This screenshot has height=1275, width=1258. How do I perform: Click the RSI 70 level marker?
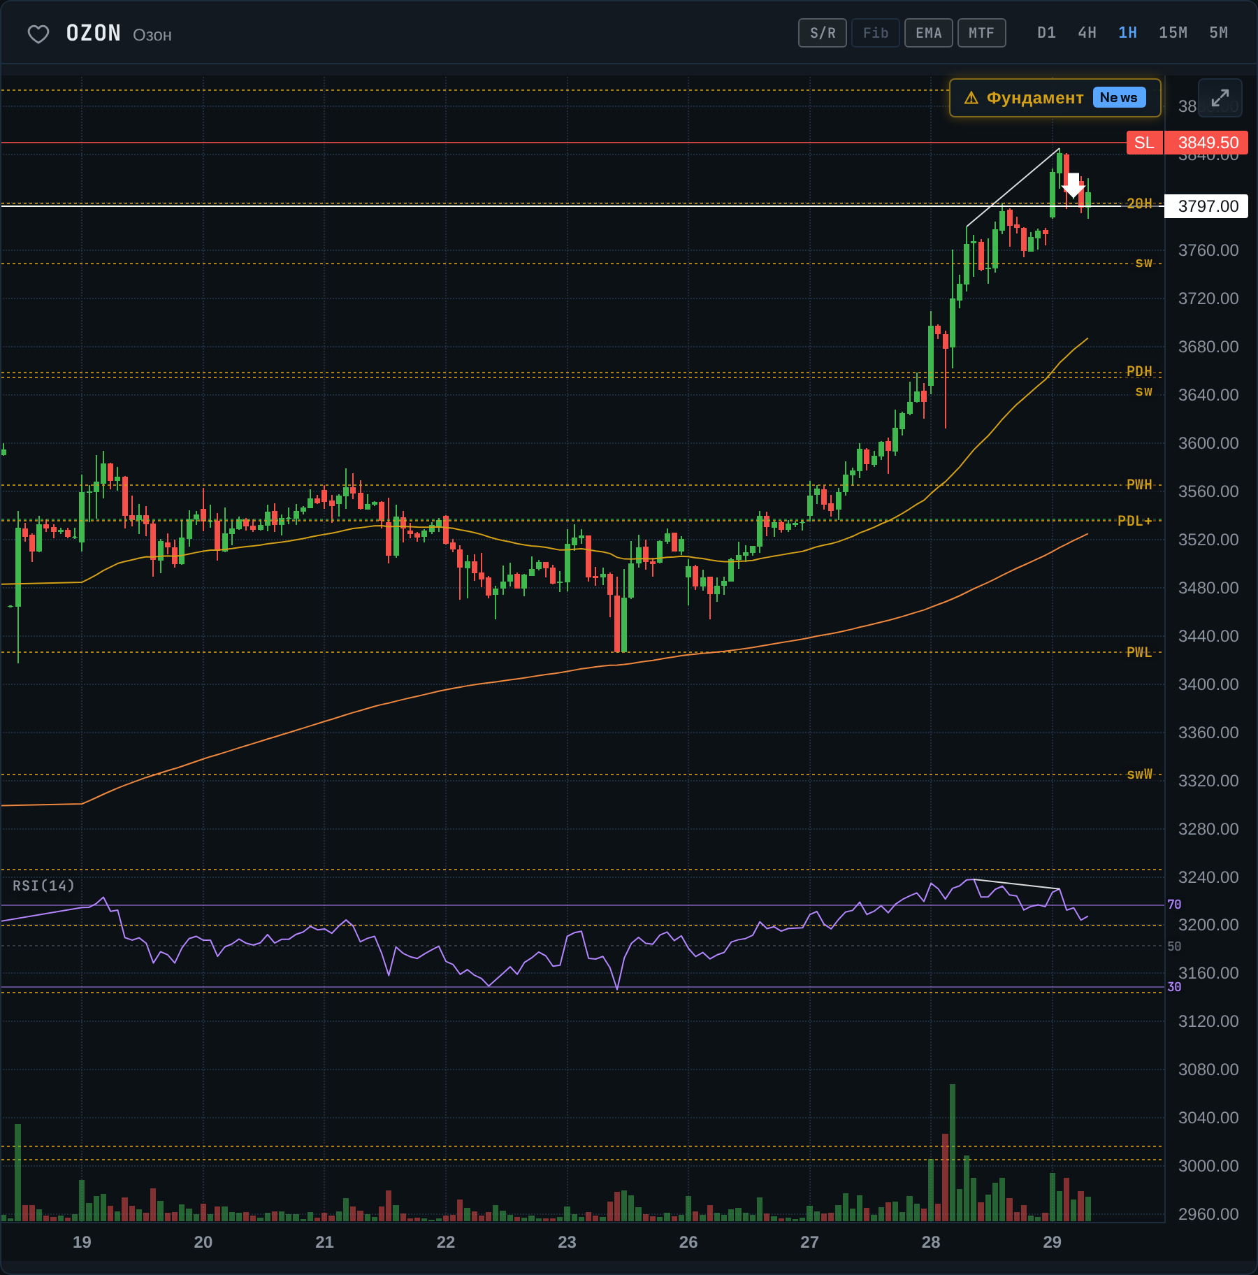pos(1174,905)
